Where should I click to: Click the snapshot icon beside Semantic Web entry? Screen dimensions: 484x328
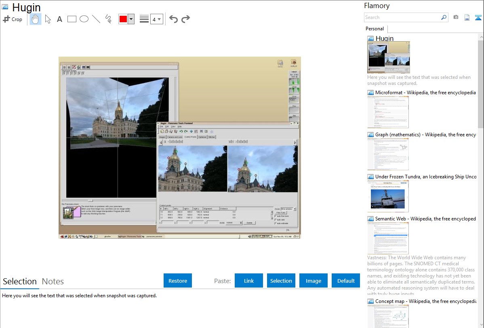tap(370, 219)
